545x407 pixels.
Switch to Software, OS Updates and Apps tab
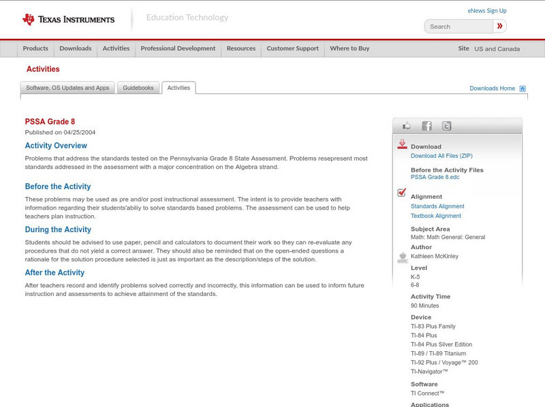click(67, 88)
